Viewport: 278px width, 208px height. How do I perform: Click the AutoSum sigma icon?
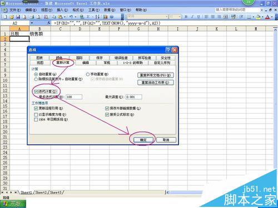(88, 17)
